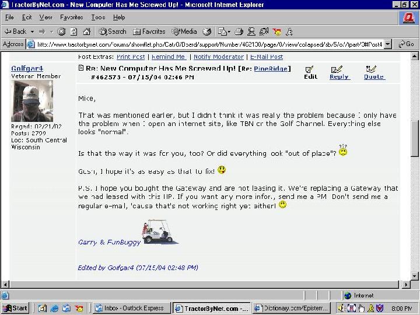
Task: Launch Outlook Express from the Quick Launch icon
Action: point(66,309)
